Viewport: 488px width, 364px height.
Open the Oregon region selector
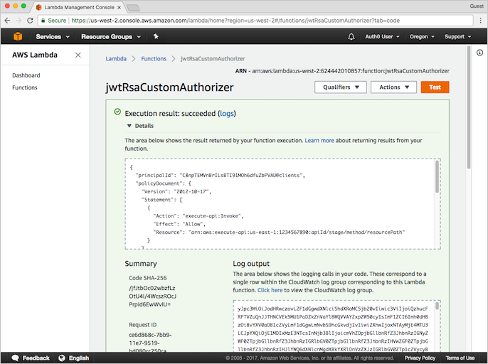coord(422,37)
